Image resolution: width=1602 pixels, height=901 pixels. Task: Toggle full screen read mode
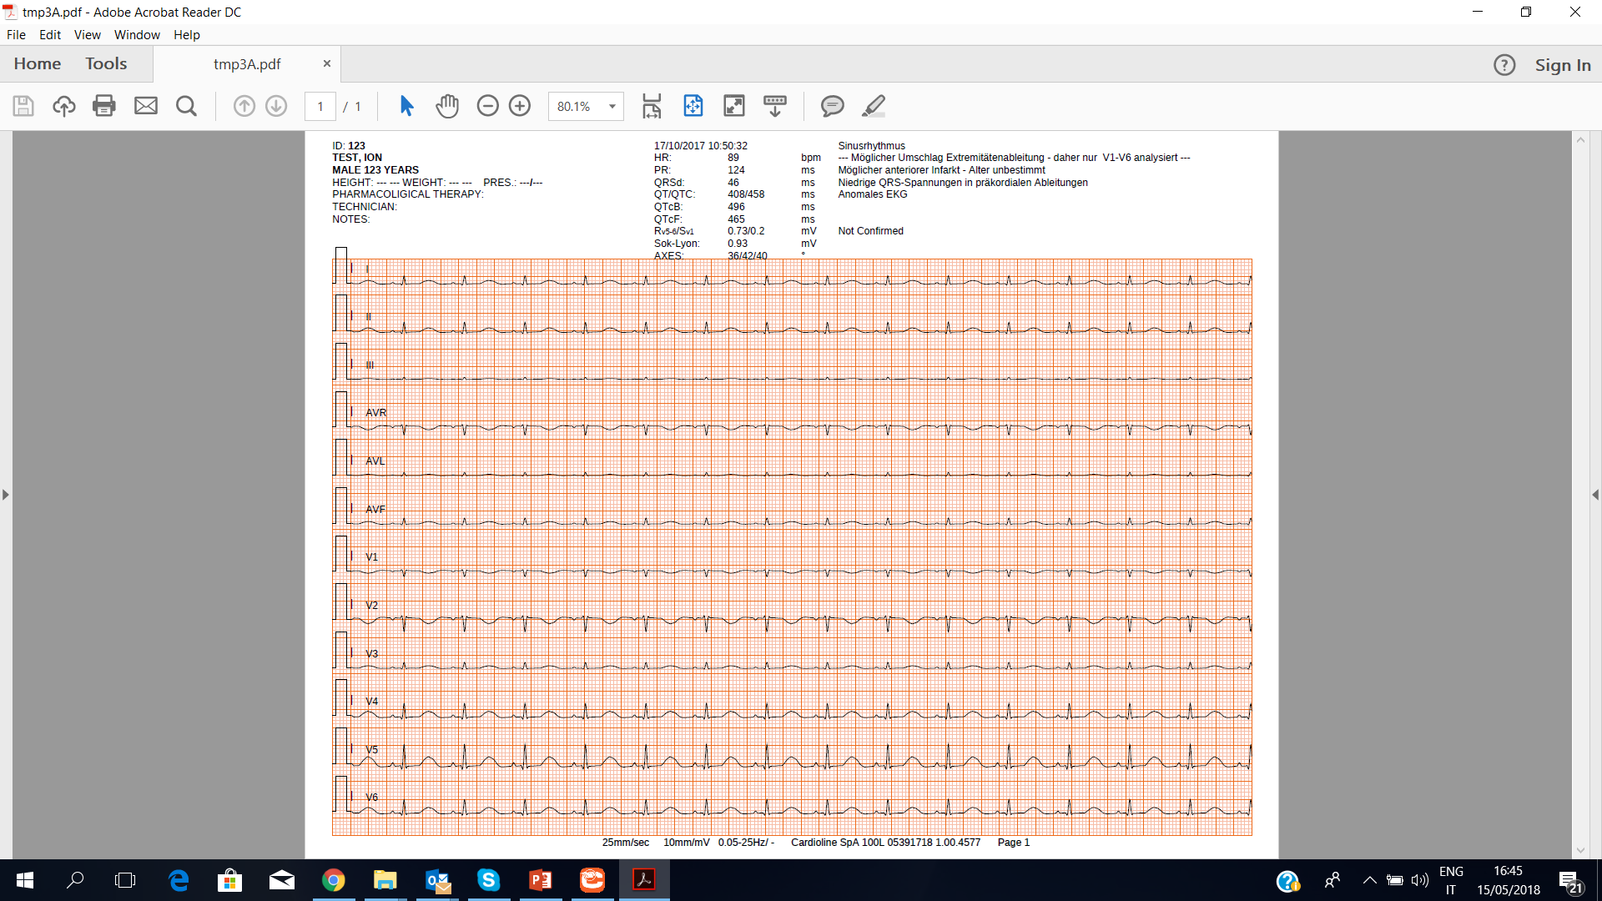pos(733,106)
